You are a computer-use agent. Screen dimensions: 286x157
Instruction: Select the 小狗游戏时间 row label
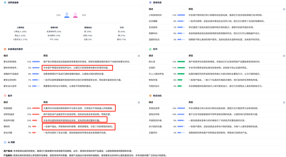[x=155, y=15]
